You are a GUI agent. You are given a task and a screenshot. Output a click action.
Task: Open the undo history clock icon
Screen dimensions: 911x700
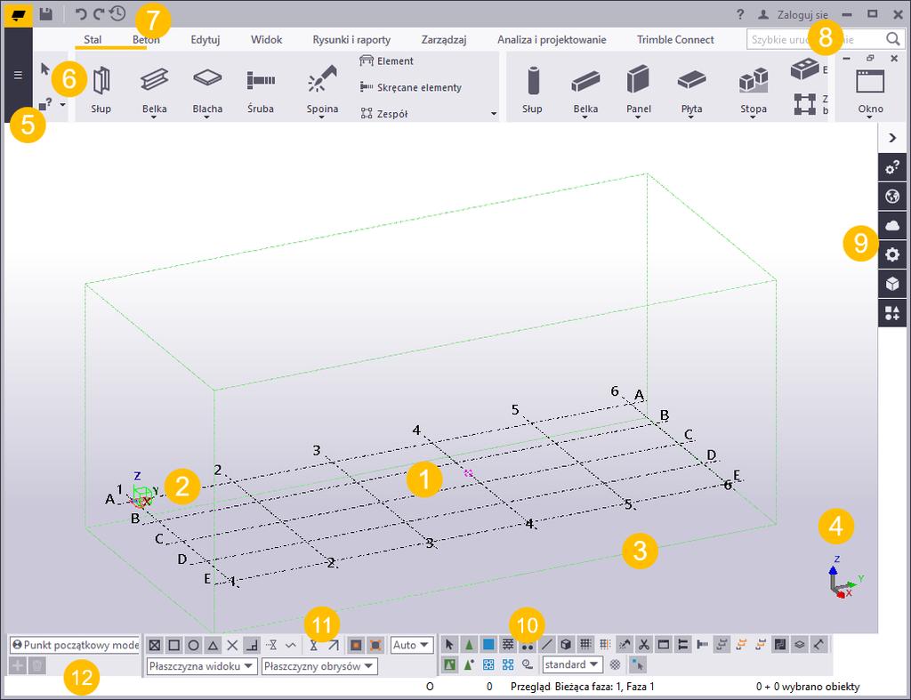117,13
